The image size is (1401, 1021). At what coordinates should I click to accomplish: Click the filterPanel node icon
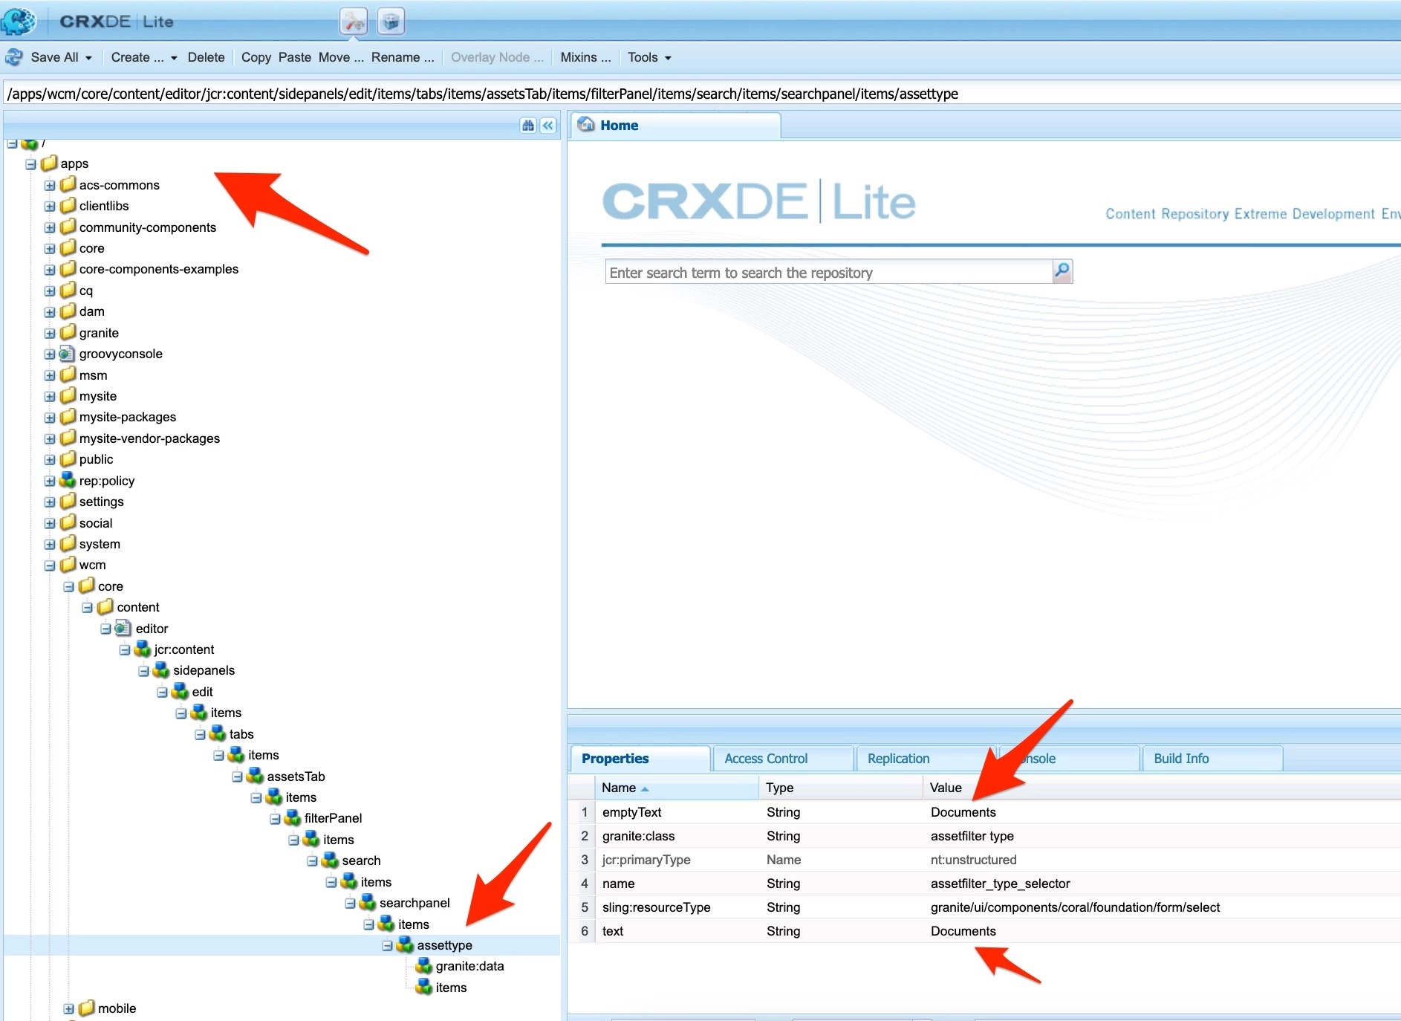tap(293, 817)
